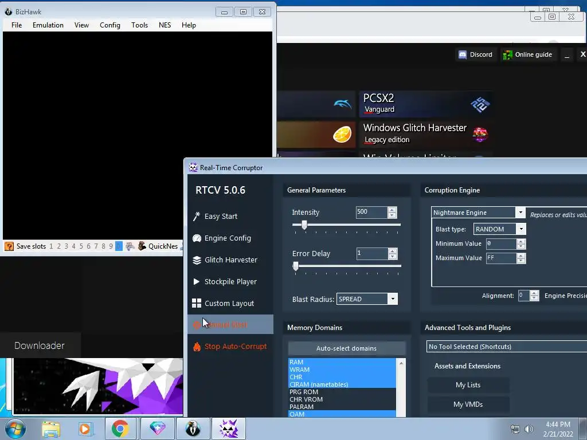The width and height of the screenshot is (587, 440).
Task: Open the NES menu
Action: [165, 25]
